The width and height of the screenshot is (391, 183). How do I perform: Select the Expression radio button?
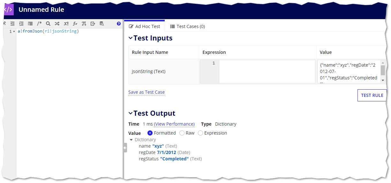pyautogui.click(x=200, y=133)
